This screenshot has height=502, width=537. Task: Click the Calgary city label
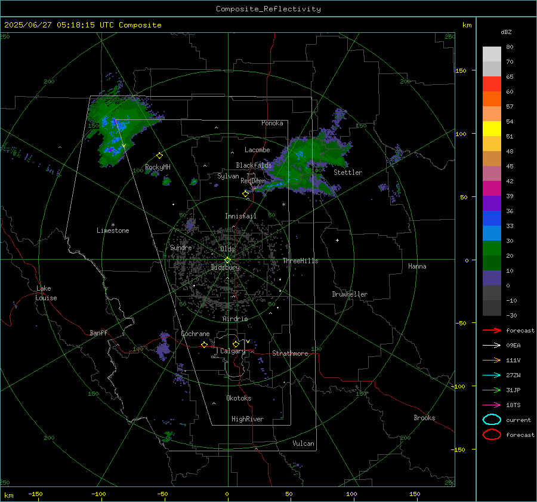click(233, 351)
